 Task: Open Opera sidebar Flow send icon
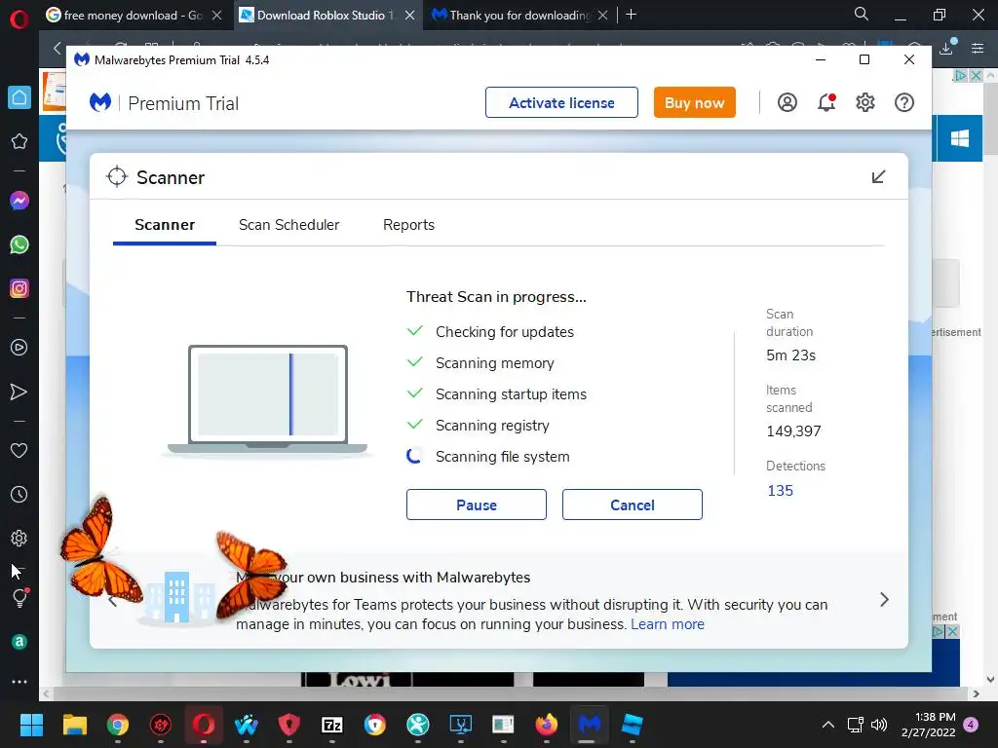(x=19, y=392)
